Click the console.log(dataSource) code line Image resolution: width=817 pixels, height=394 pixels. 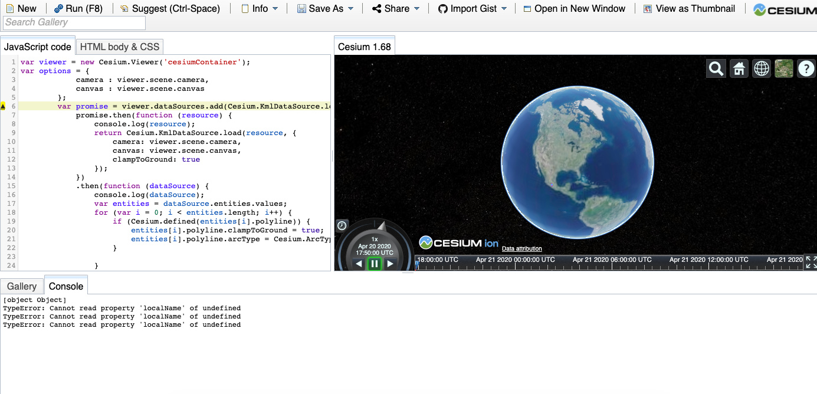pyautogui.click(x=149, y=195)
